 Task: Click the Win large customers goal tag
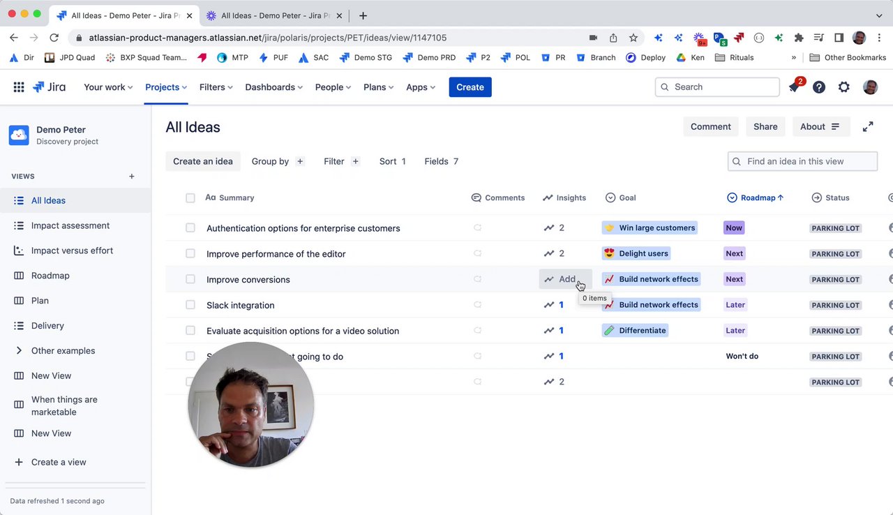pos(650,228)
